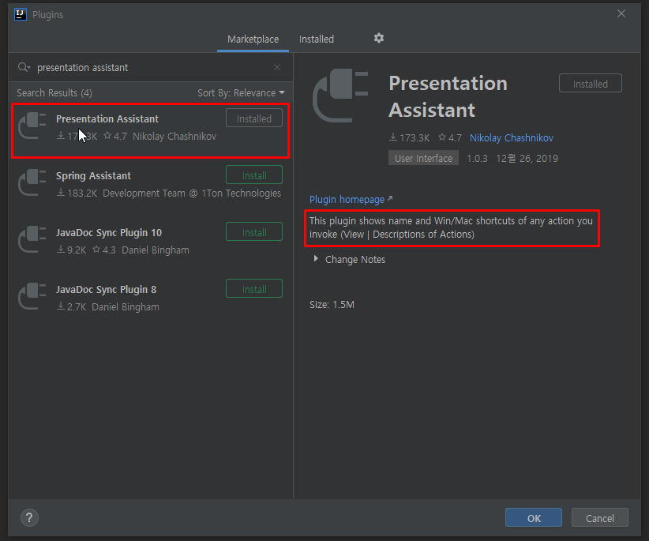Click the plugin description text
Screen dimensions: 649x541
(x=451, y=227)
